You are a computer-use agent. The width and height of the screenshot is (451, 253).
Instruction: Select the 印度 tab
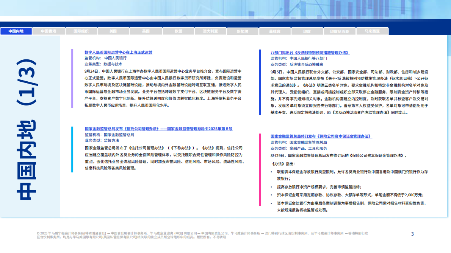(307, 31)
